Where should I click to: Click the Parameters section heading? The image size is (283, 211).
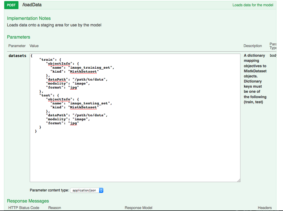coord(18,37)
